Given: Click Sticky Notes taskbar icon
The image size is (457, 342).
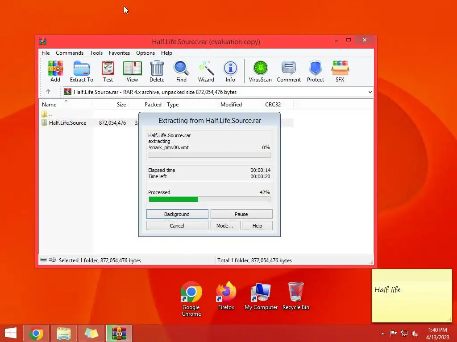Looking at the screenshot, I should tap(91, 333).
